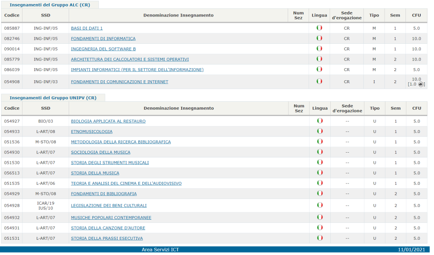Click the flag in TEORIA E ANALISI DEL CINEMA row
Viewport: 434px width, 255px height.
tap(320, 183)
